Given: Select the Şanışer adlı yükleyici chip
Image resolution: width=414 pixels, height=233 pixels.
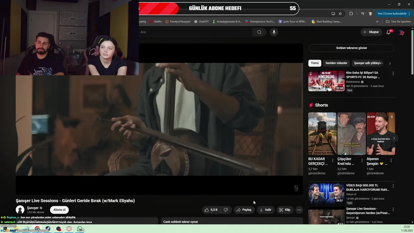Looking at the screenshot, I should tap(368, 63).
